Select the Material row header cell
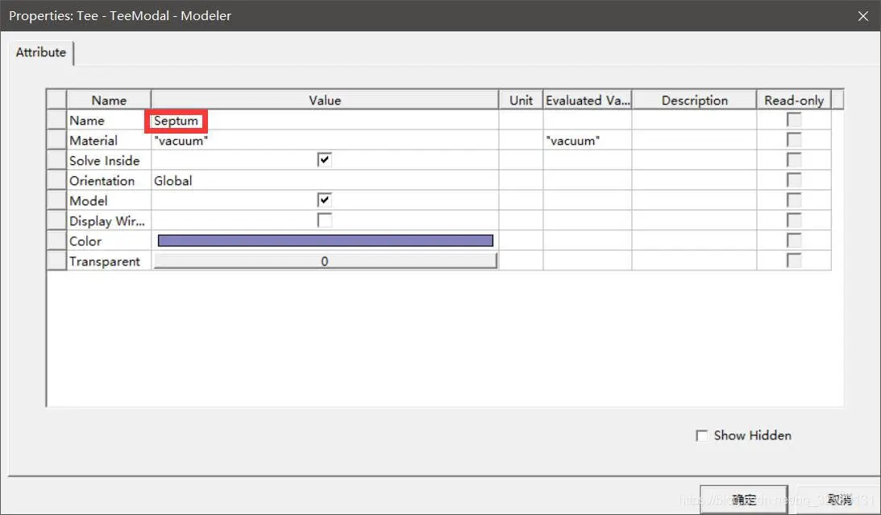Viewport: 881px width, 515px height. 56,141
